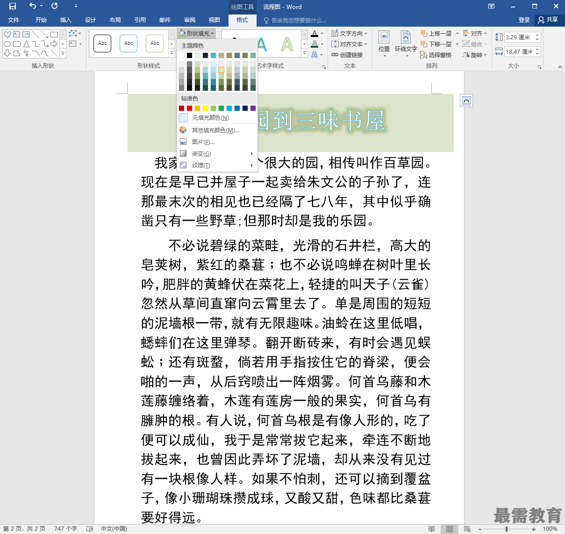Pick the heart shape in shapes gallery
This screenshot has height=534, width=565.
pos(7,35)
